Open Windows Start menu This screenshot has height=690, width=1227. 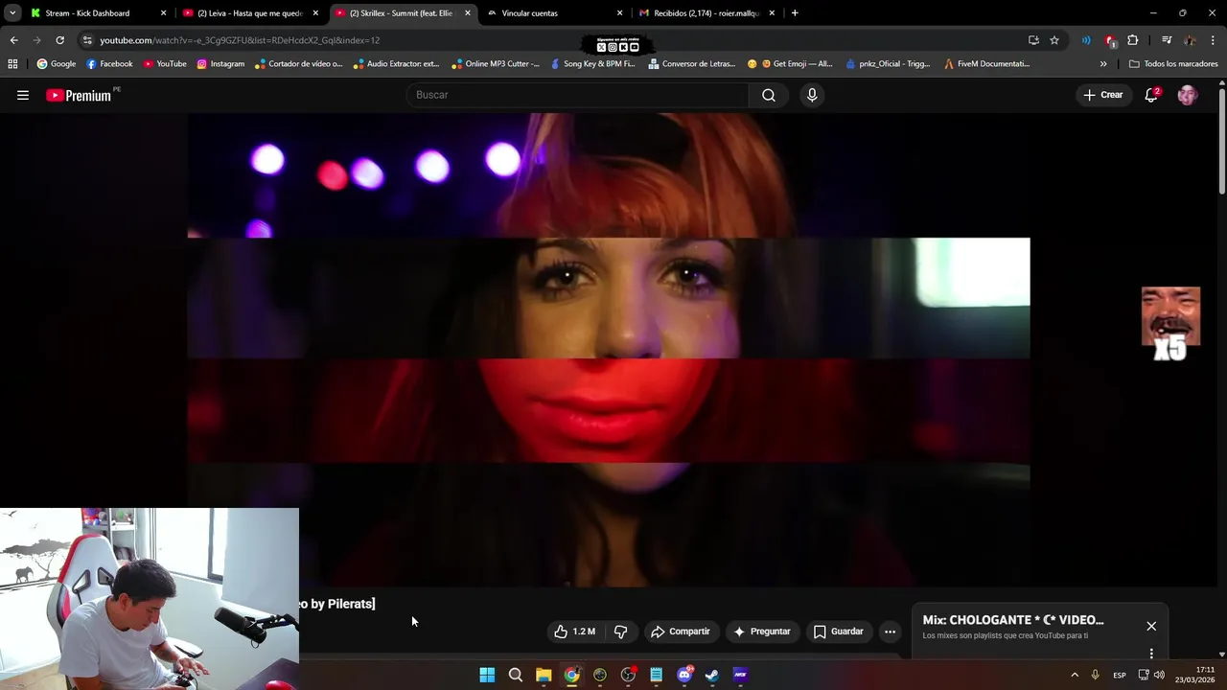point(487,675)
